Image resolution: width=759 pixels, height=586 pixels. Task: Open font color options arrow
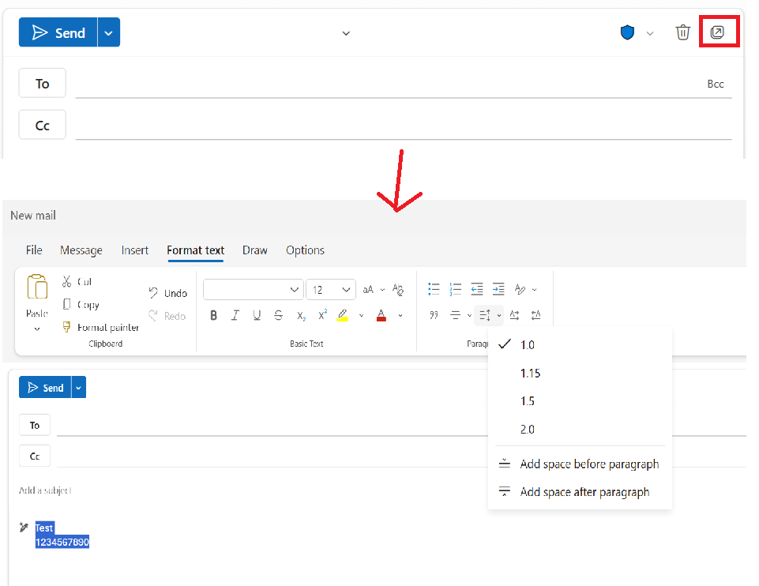pos(400,315)
